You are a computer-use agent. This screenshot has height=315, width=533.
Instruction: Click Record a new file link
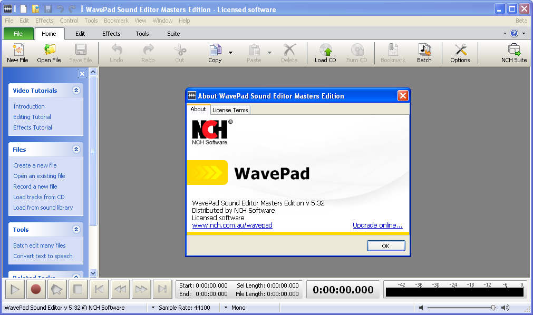[x=35, y=186]
